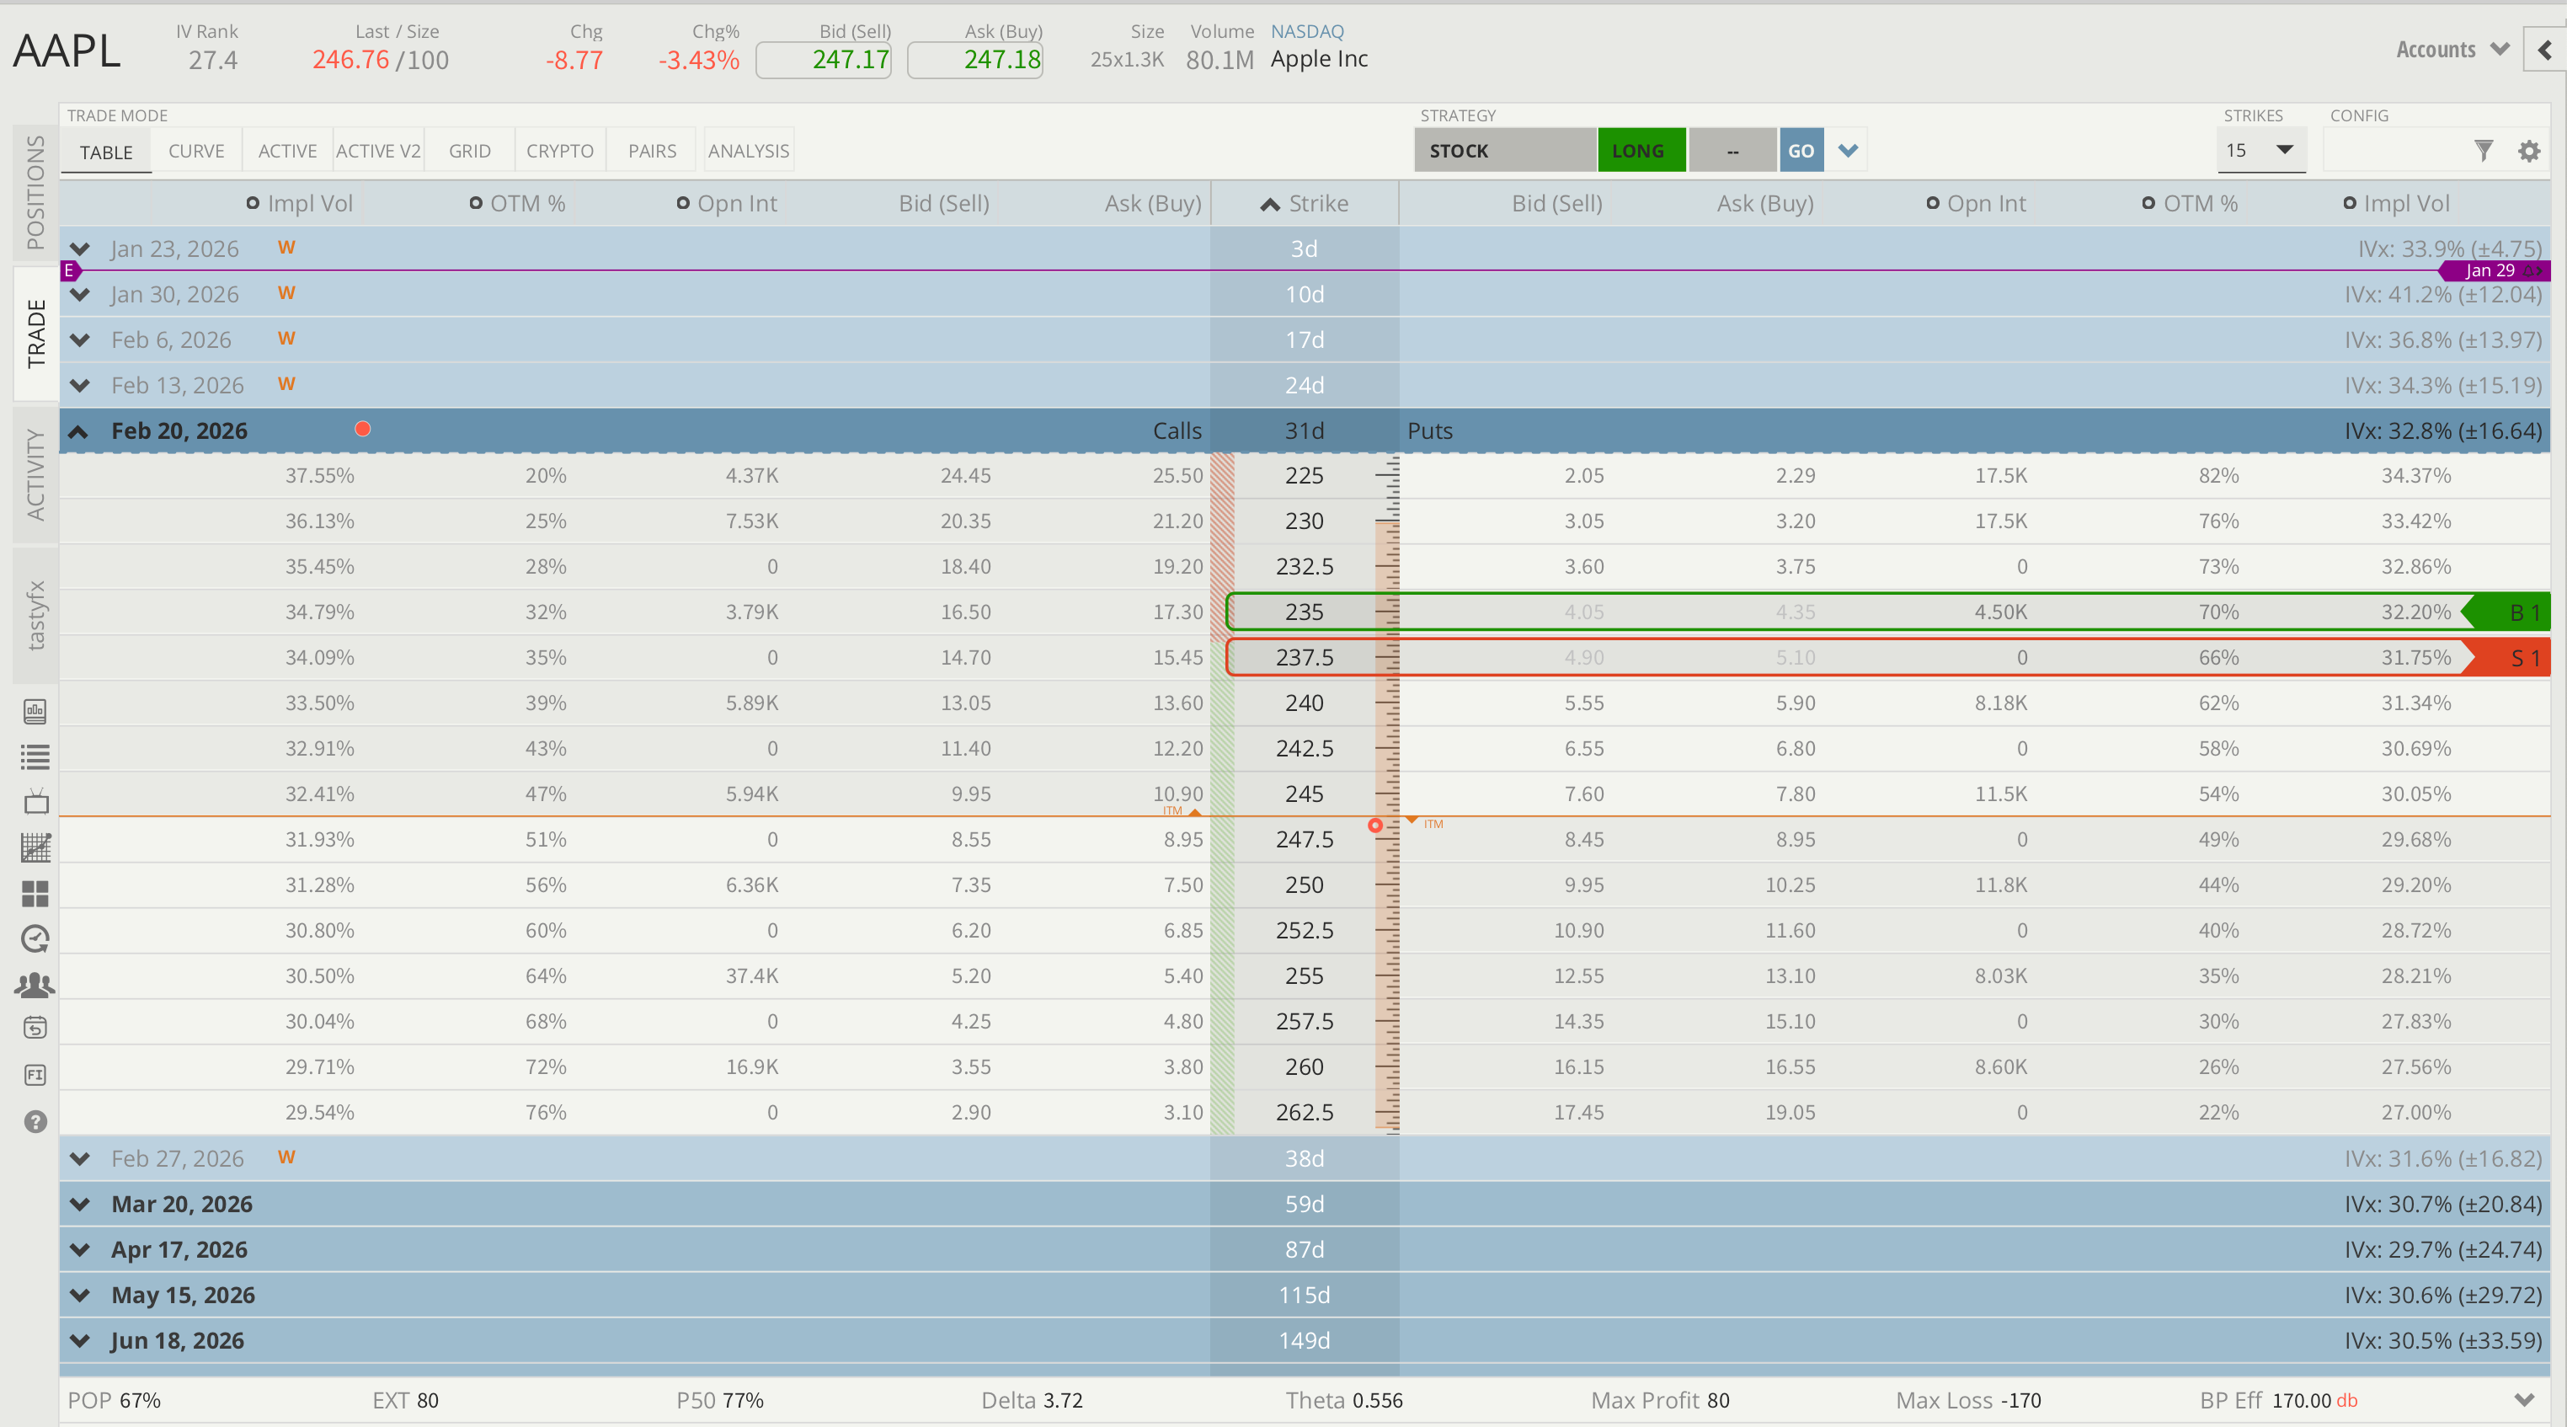Click the list view sidebar icon
Screen dimensions: 2567x1427
tap(35, 757)
